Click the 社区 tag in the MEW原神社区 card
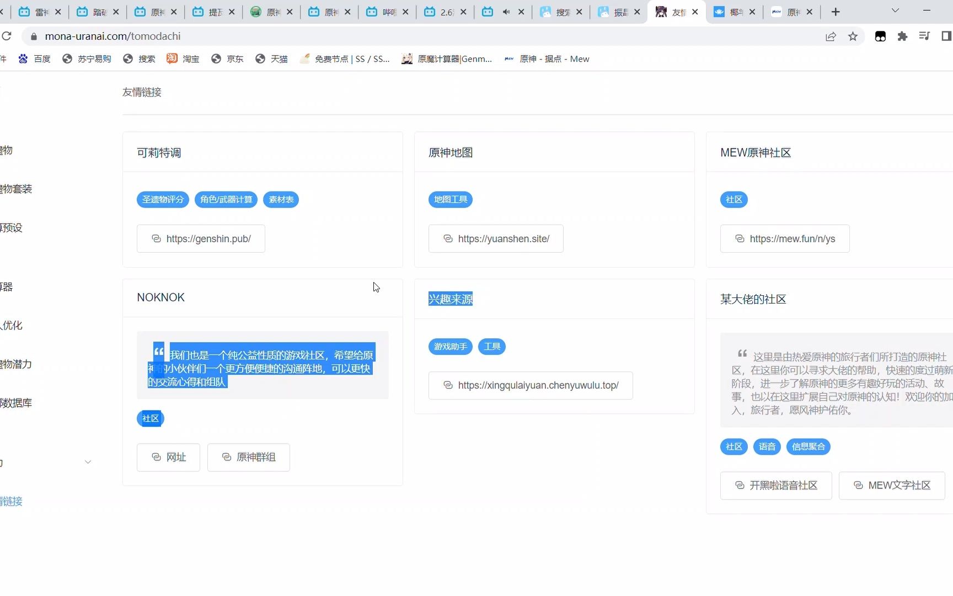Image resolution: width=953 pixels, height=596 pixels. 734,199
